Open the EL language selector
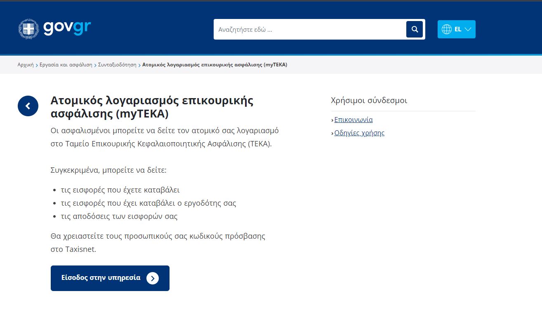The image size is (542, 310). pyautogui.click(x=457, y=29)
